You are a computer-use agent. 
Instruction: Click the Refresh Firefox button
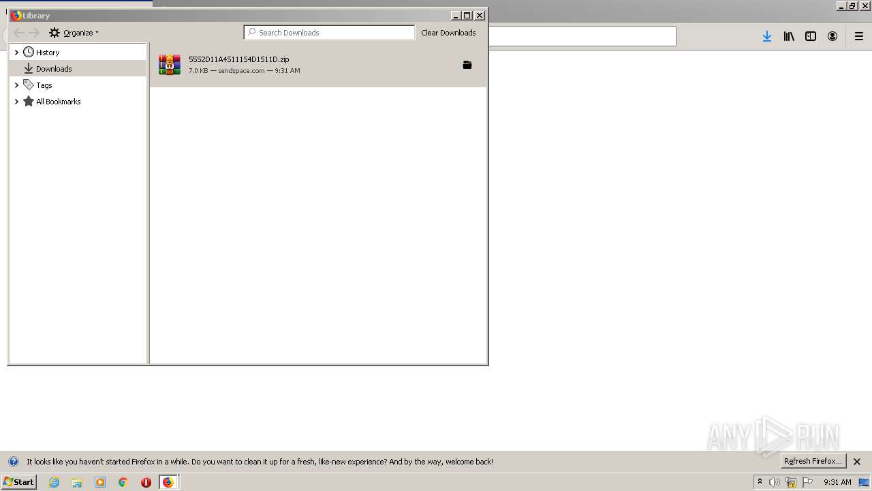(x=813, y=462)
